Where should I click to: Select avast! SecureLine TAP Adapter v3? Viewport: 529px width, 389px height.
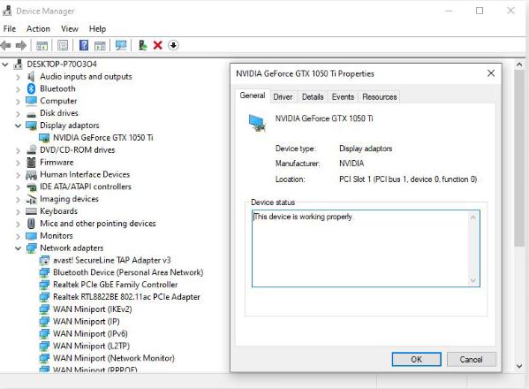tap(111, 260)
